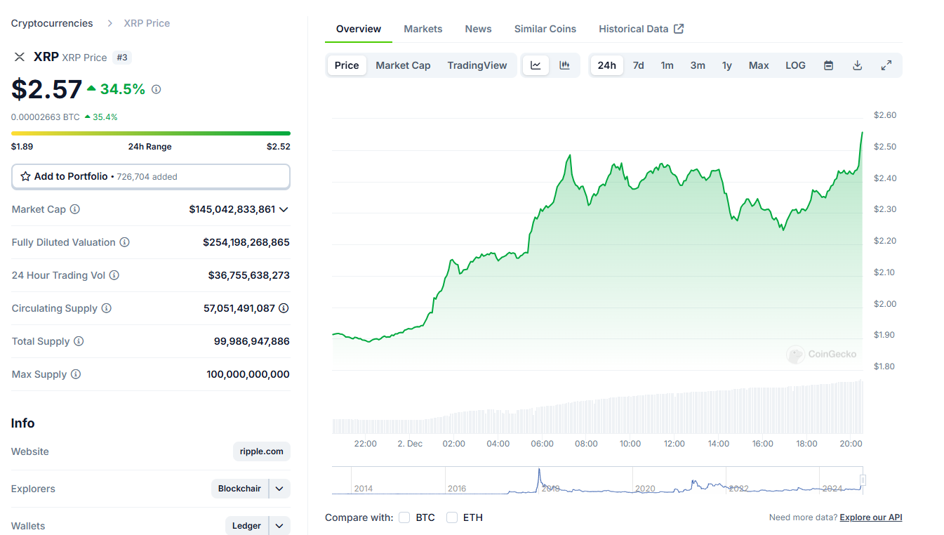
Task: Click the $145,042,833,861 market cap value
Action: click(x=232, y=209)
